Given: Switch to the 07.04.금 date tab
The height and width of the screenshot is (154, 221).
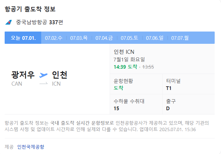Looking at the screenshot, I should (104, 38).
